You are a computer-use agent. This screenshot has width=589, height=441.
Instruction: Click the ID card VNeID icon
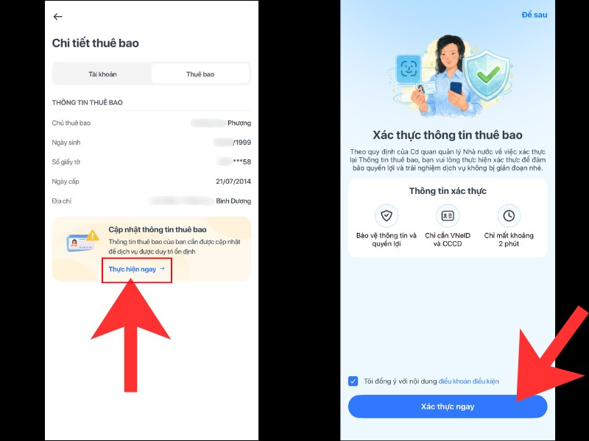tap(448, 215)
